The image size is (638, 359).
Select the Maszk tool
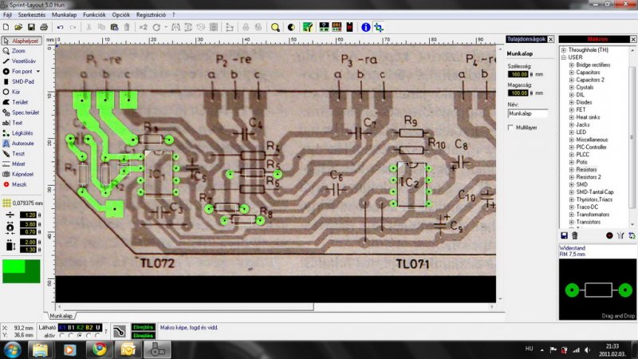pos(15,184)
